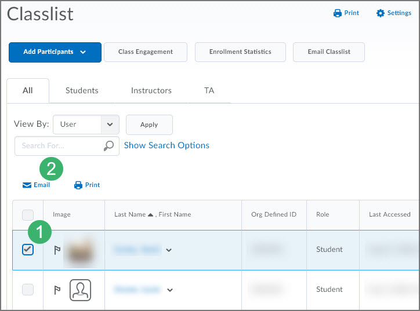Click the Org Defined ID column header
Image resolution: width=420 pixels, height=311 pixels.
coord(274,214)
